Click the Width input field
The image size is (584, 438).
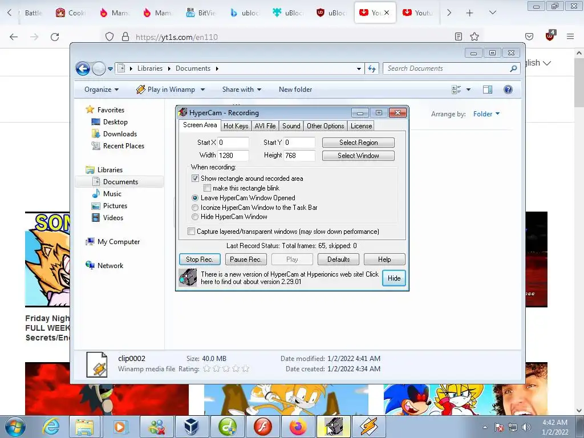(x=233, y=156)
